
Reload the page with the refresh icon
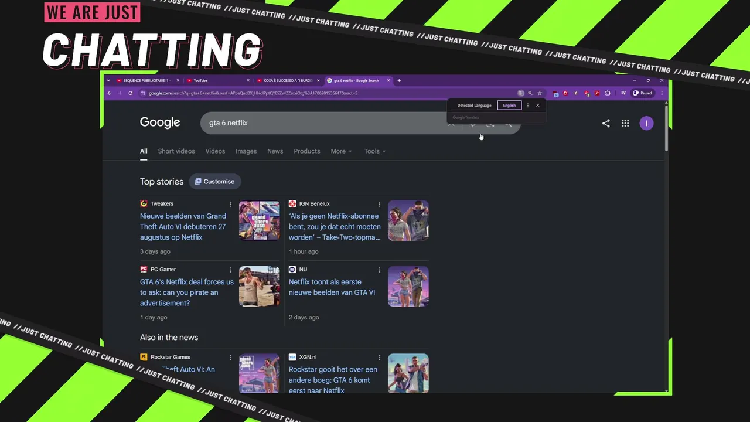(x=130, y=93)
